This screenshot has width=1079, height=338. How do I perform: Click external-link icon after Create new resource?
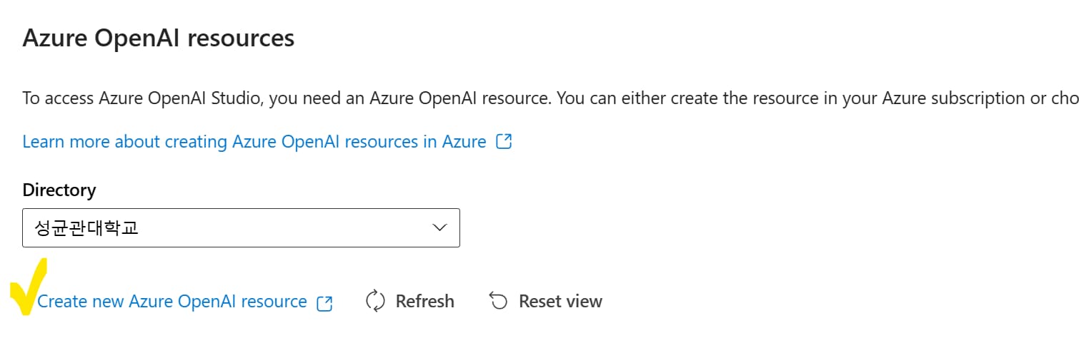324,302
